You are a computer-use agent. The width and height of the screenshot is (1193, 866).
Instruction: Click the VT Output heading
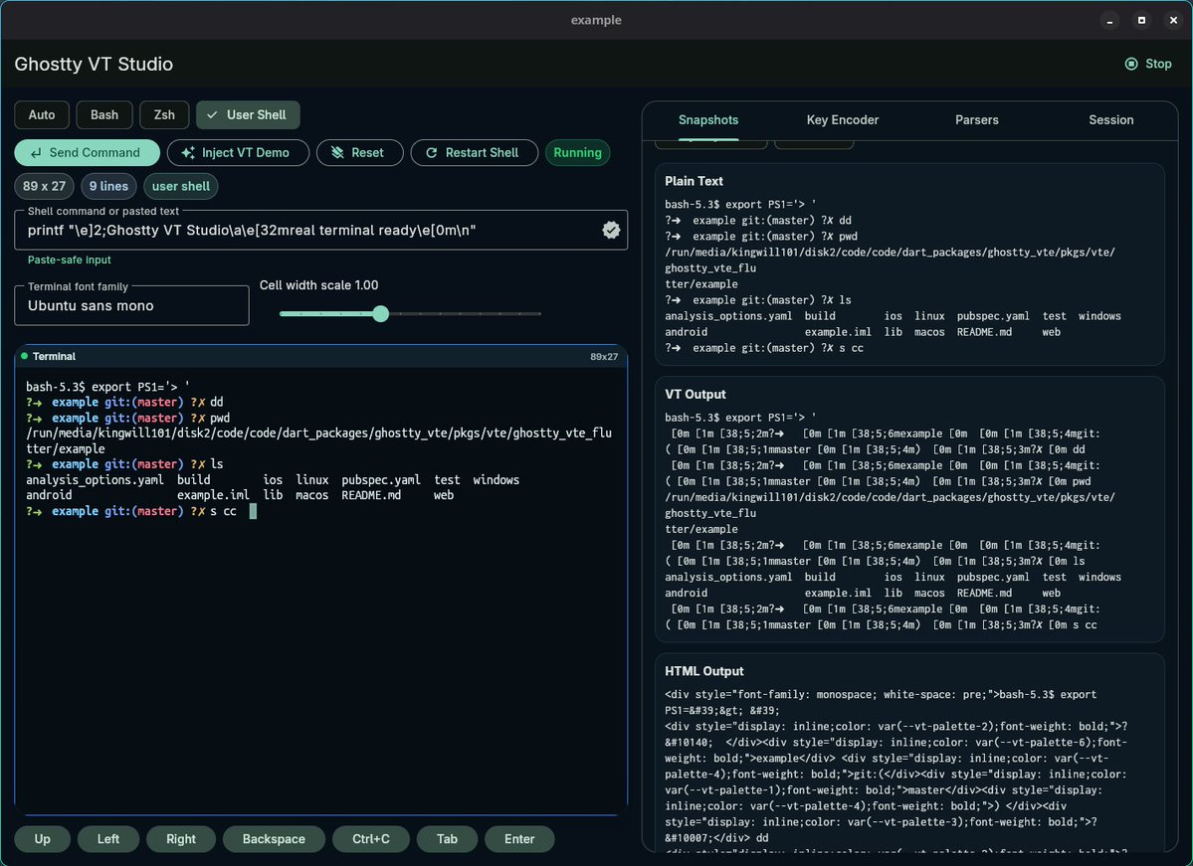696,394
